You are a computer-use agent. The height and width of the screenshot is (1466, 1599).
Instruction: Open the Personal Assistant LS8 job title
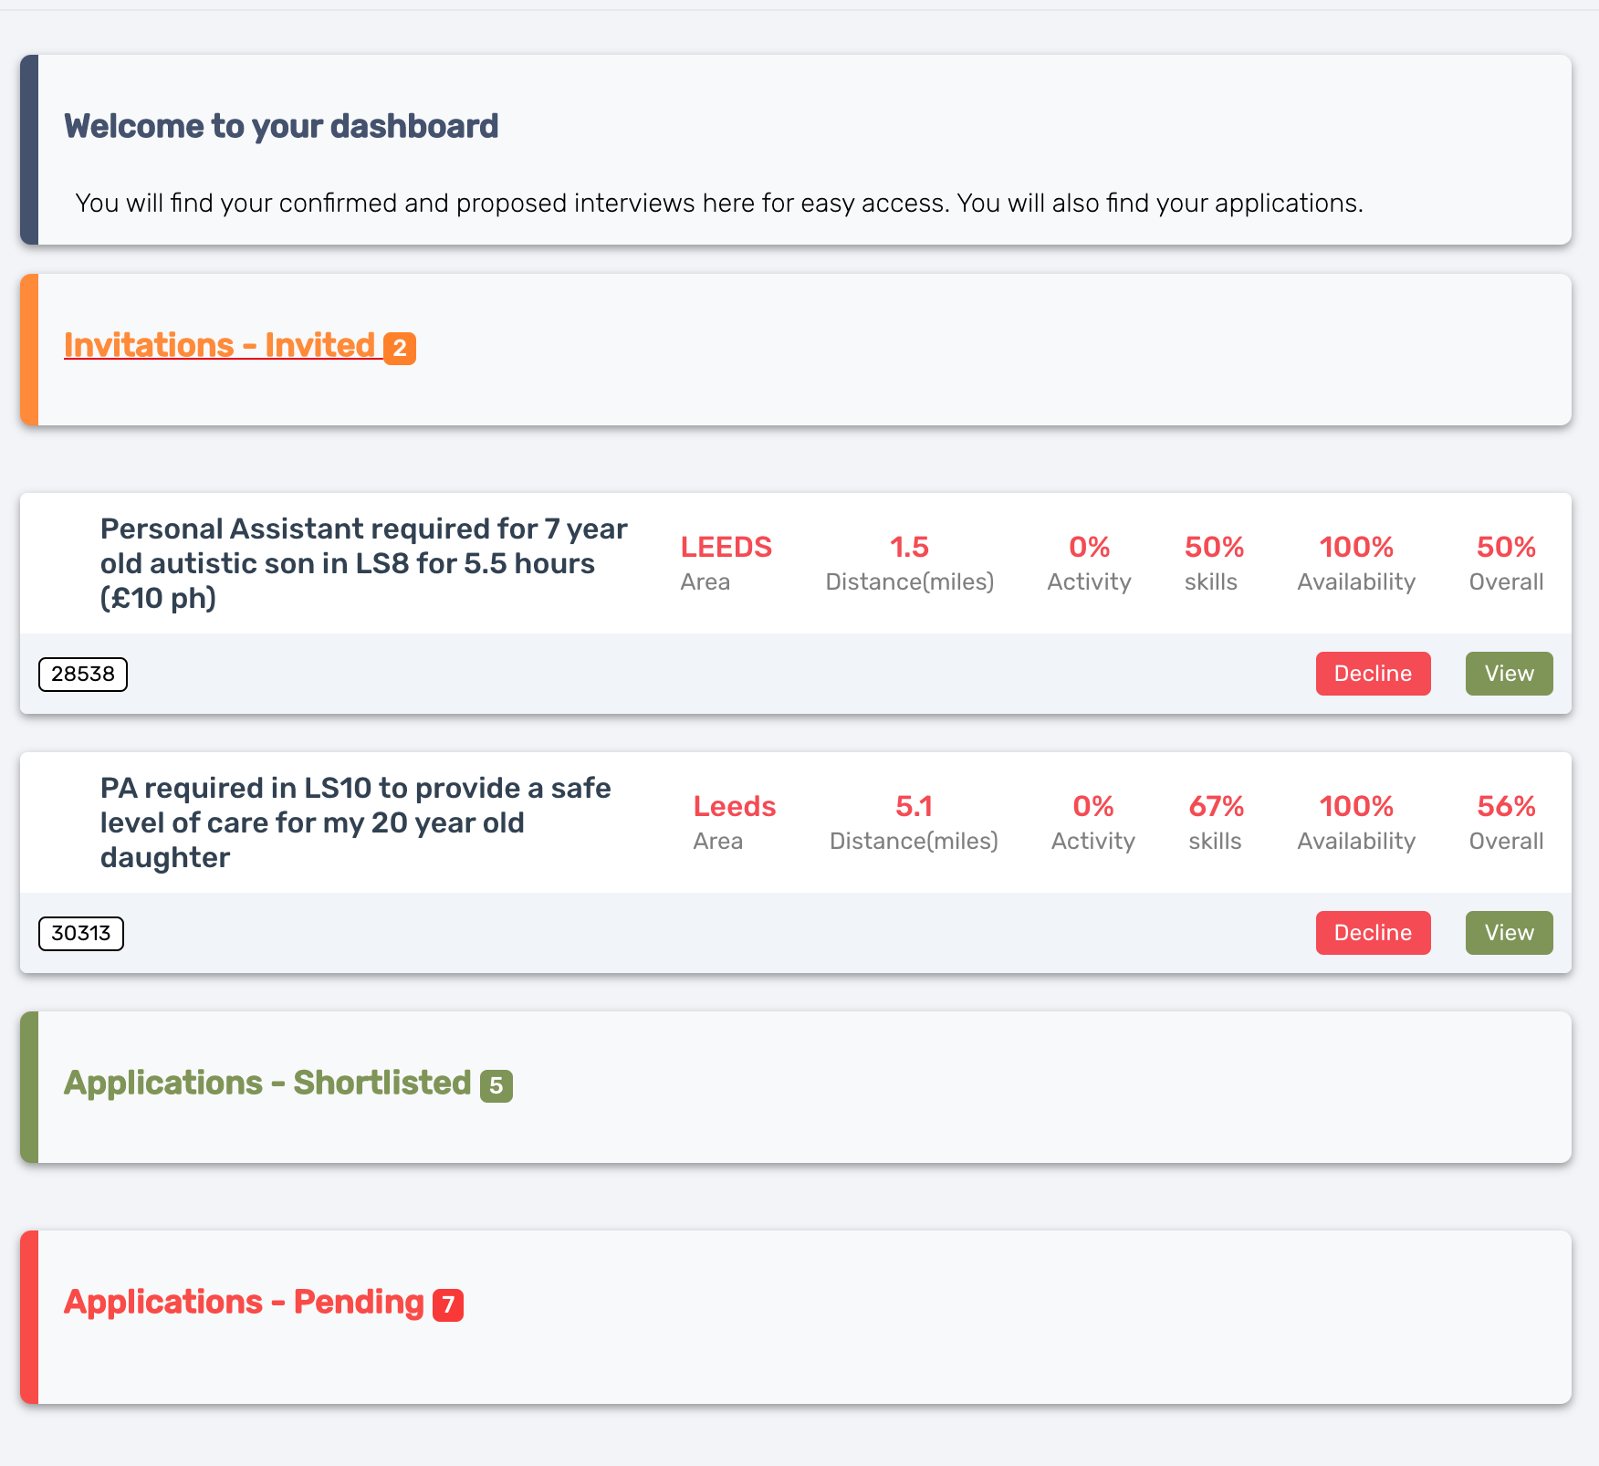coord(363,563)
